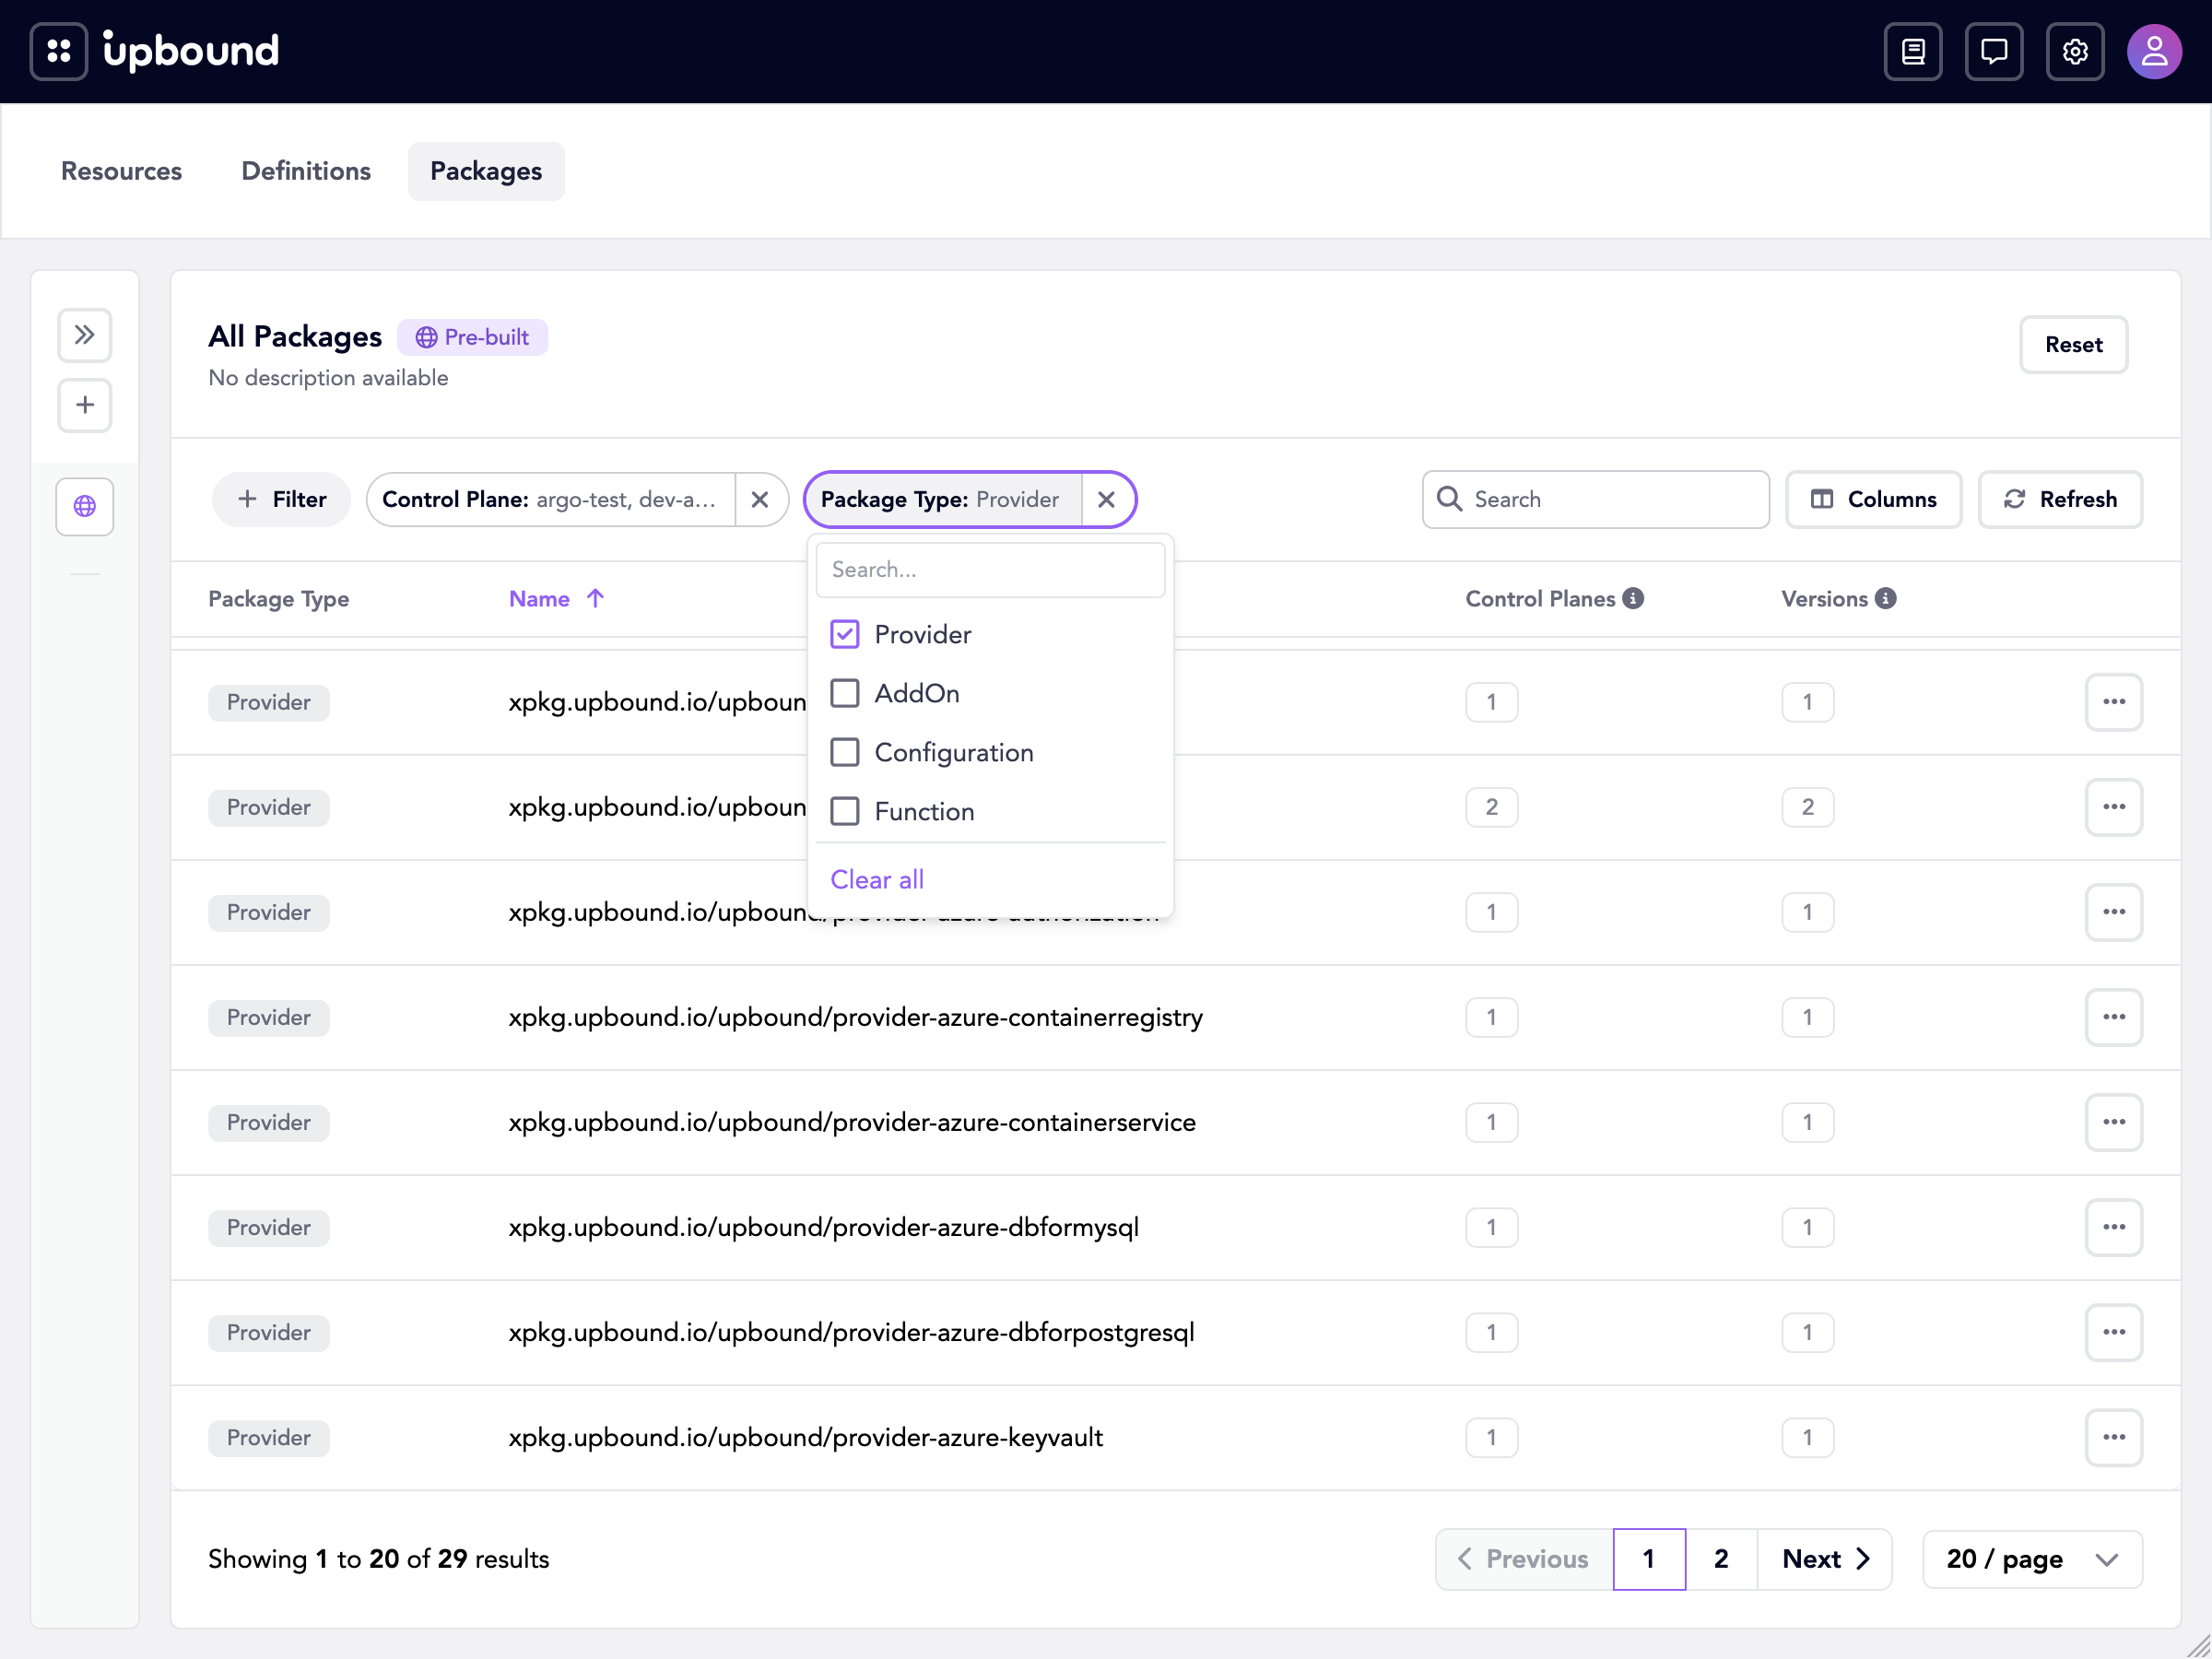
Task: Click the Versions column header
Action: (x=1824, y=598)
